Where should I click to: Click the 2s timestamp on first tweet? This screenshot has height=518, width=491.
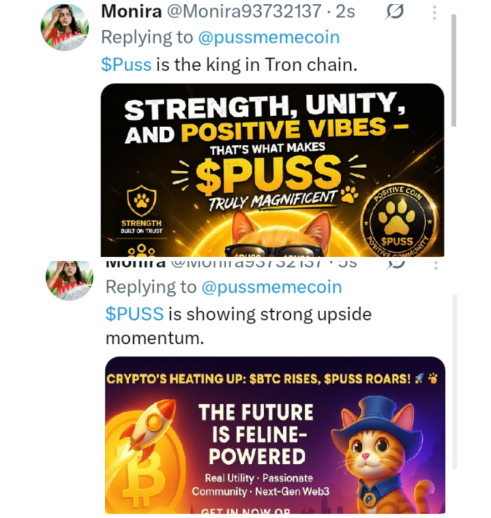click(345, 12)
